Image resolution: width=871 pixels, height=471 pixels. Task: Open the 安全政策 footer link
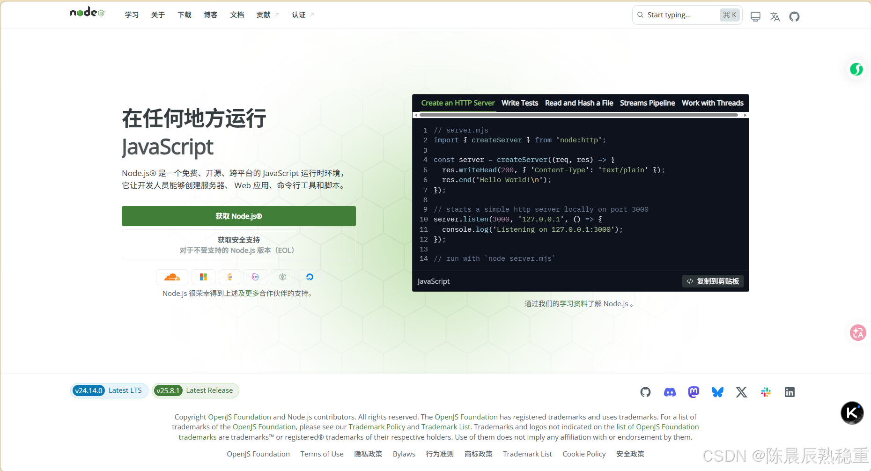coord(630,454)
